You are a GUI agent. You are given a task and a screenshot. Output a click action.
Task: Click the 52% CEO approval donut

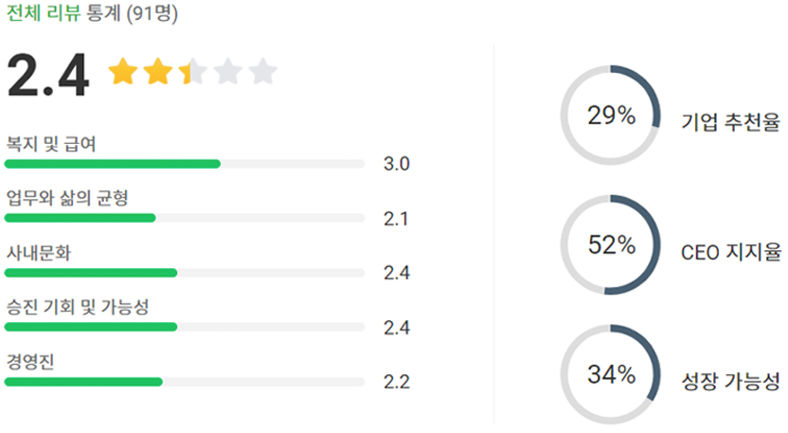pos(611,245)
